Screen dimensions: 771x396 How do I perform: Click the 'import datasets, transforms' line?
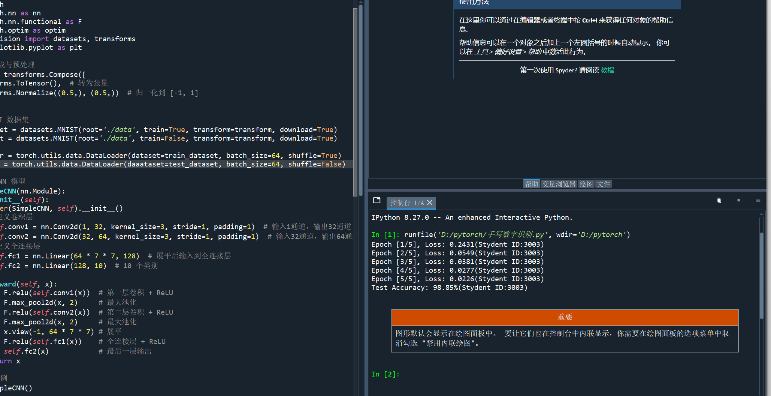67,39
